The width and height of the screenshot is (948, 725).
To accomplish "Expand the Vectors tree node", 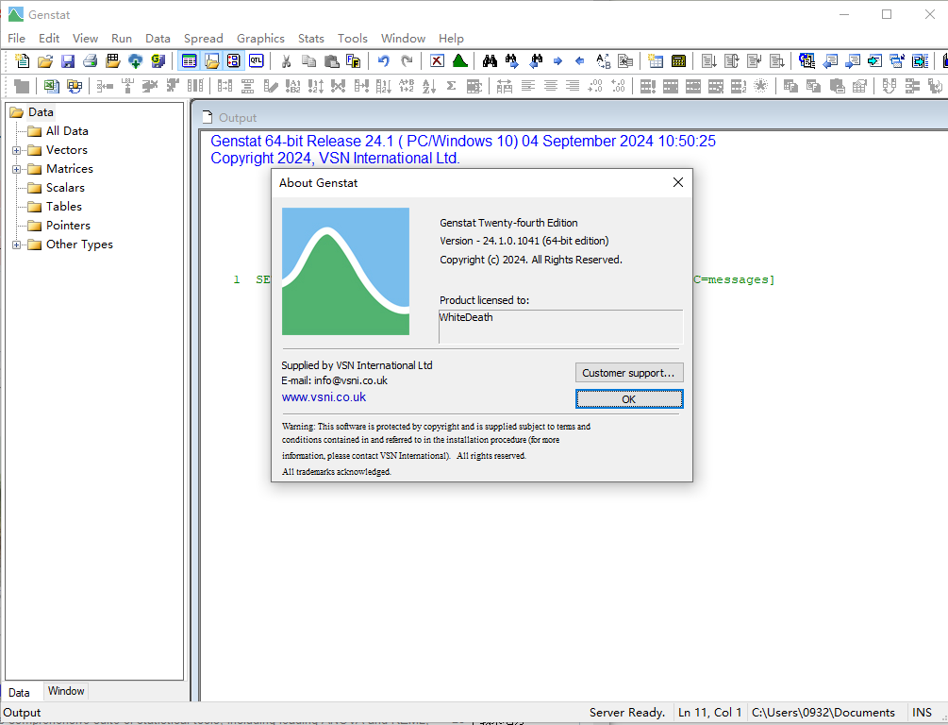I will coord(16,150).
